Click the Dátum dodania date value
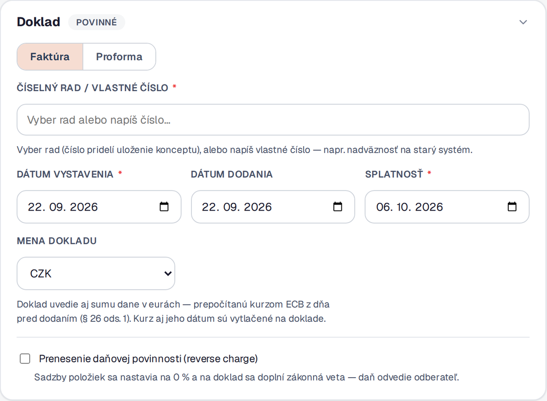 (237, 207)
